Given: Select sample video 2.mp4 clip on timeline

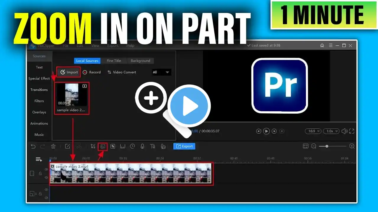Looking at the screenshot, I should 131,174.
